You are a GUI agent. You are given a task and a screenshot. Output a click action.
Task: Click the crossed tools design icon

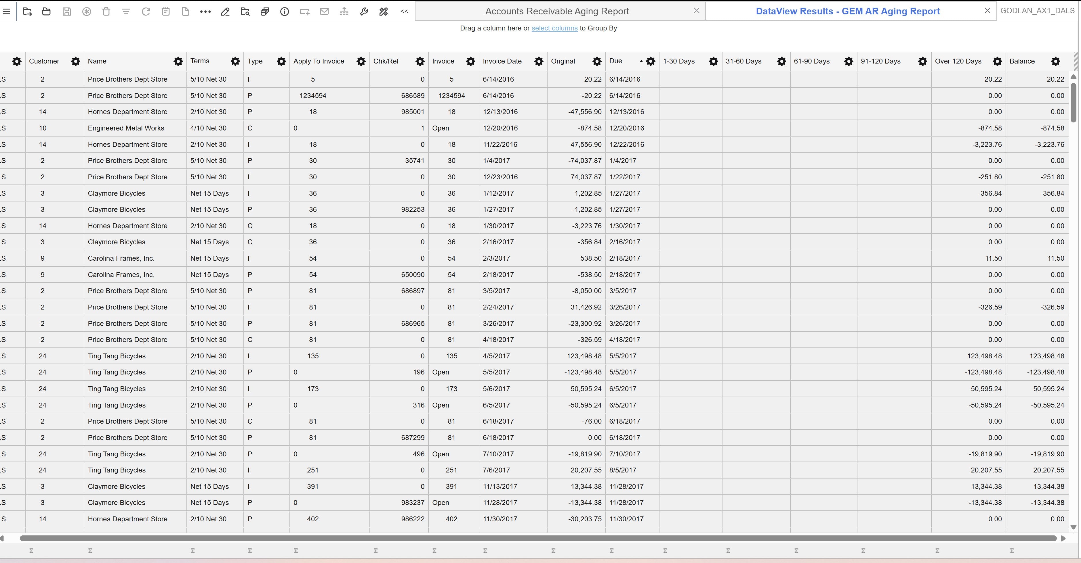[384, 12]
